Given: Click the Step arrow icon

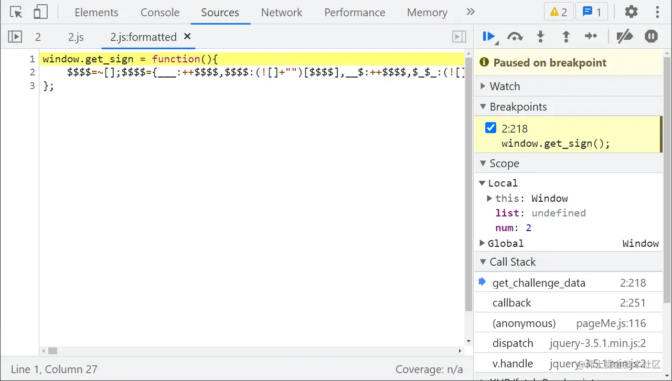Looking at the screenshot, I should [591, 36].
